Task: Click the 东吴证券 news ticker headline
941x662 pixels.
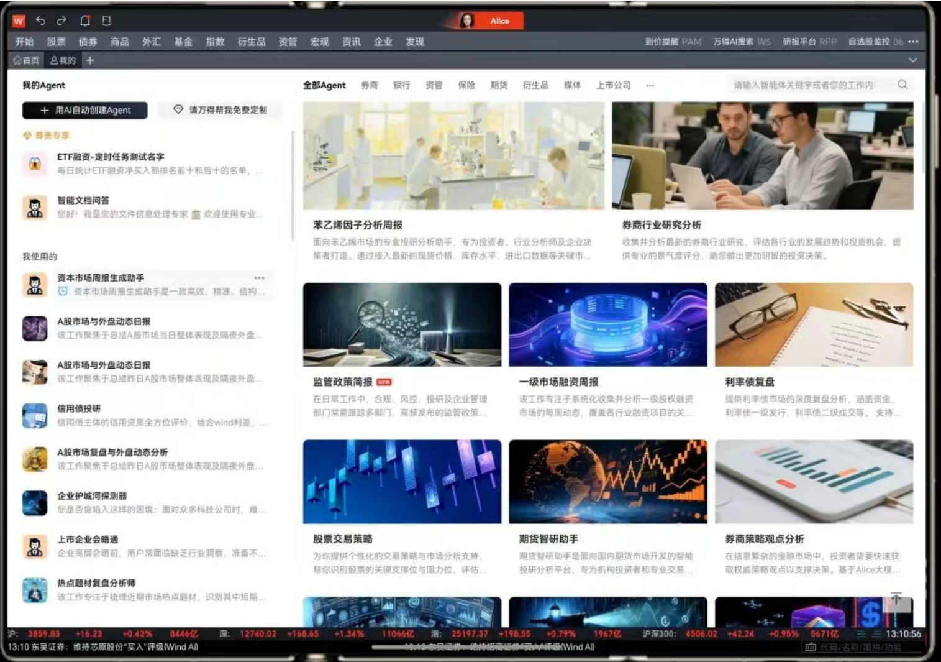Action: click(103, 647)
